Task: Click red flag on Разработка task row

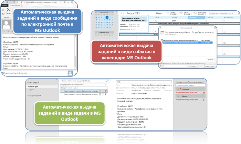Action: [106, 91]
